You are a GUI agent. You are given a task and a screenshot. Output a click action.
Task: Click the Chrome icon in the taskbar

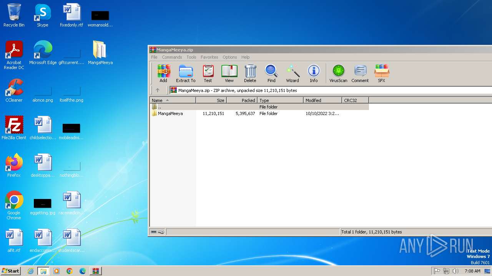click(x=69, y=271)
